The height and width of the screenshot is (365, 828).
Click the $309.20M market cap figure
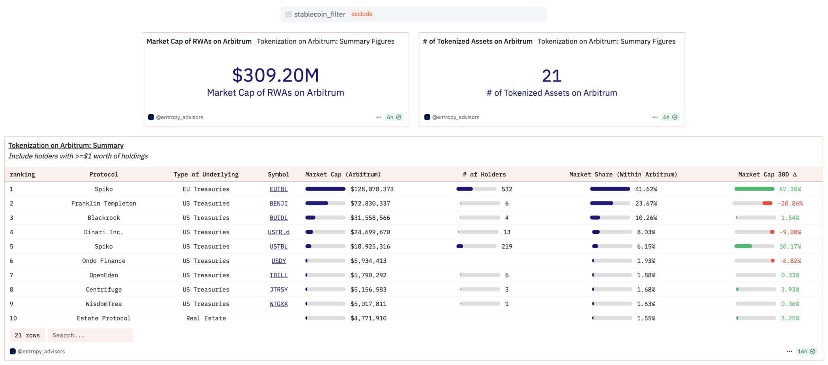point(275,75)
